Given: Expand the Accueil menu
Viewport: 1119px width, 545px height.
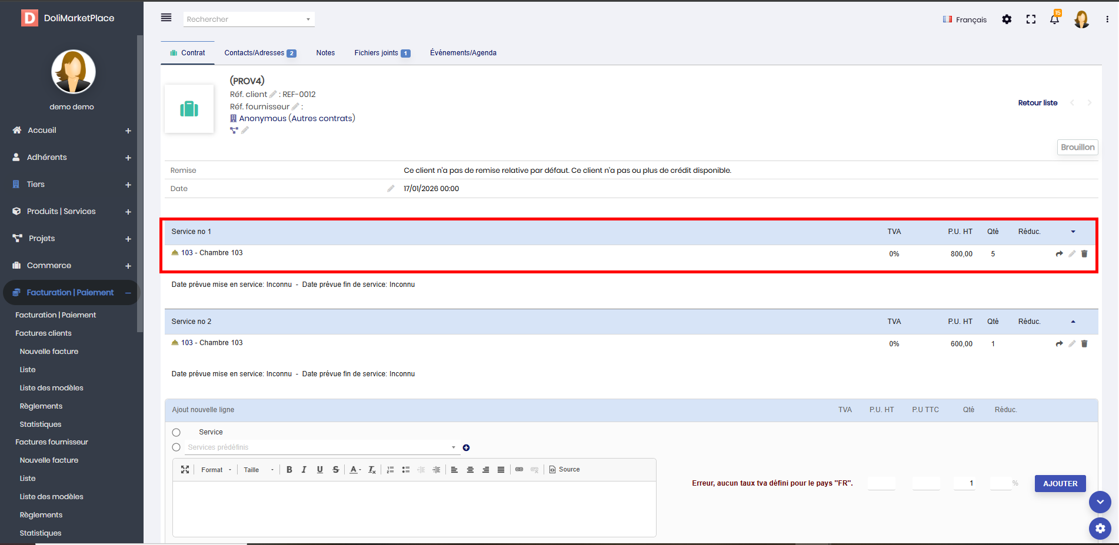Looking at the screenshot, I should (x=128, y=131).
